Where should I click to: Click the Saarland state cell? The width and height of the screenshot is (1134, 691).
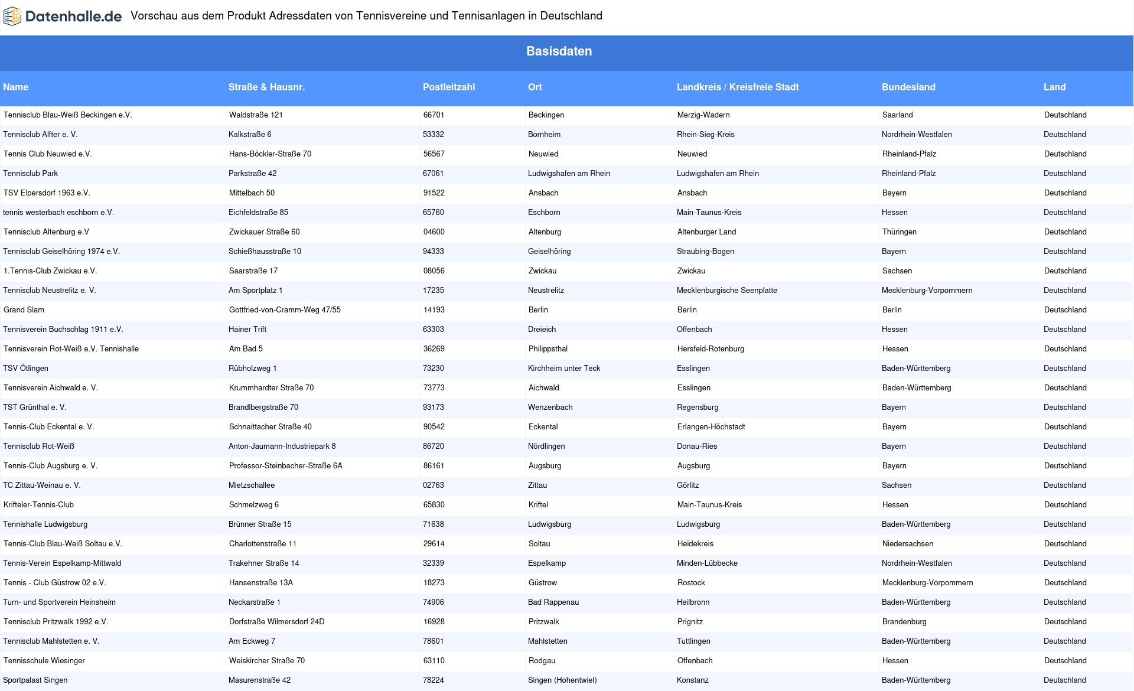tap(897, 115)
